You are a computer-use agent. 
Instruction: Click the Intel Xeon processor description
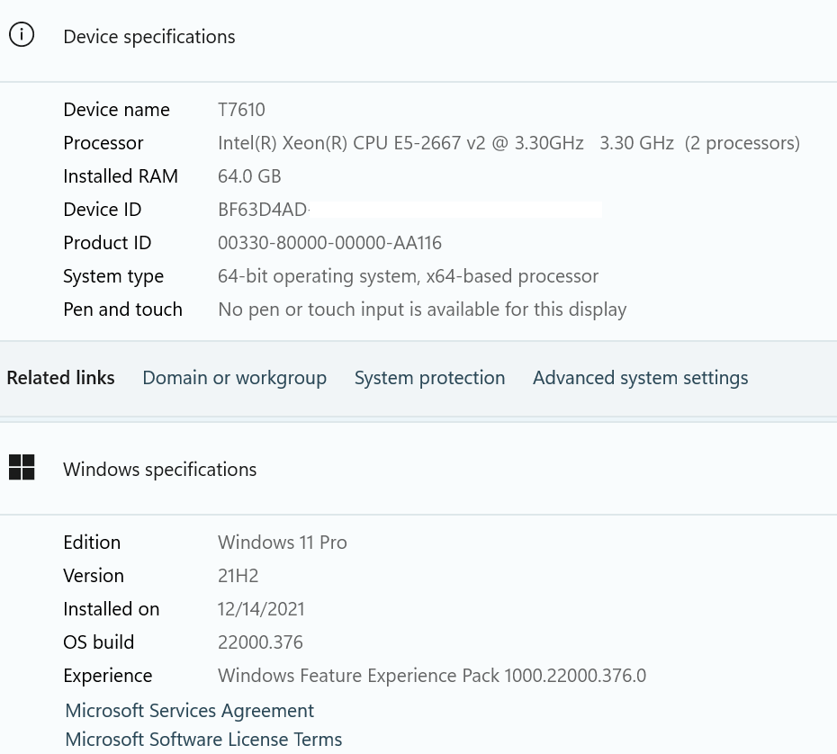point(508,142)
